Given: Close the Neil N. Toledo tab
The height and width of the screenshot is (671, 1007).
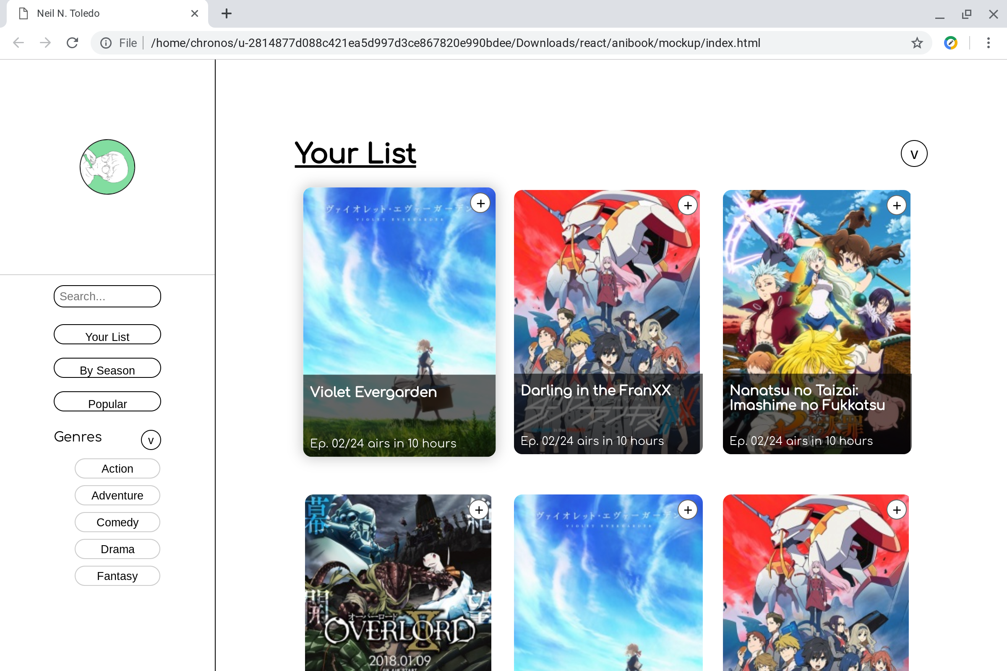Looking at the screenshot, I should point(194,14).
